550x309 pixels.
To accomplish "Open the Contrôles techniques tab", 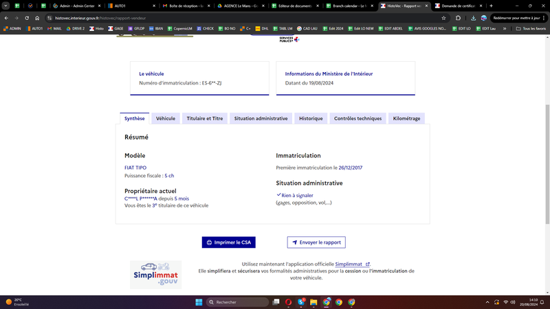I will click(357, 118).
